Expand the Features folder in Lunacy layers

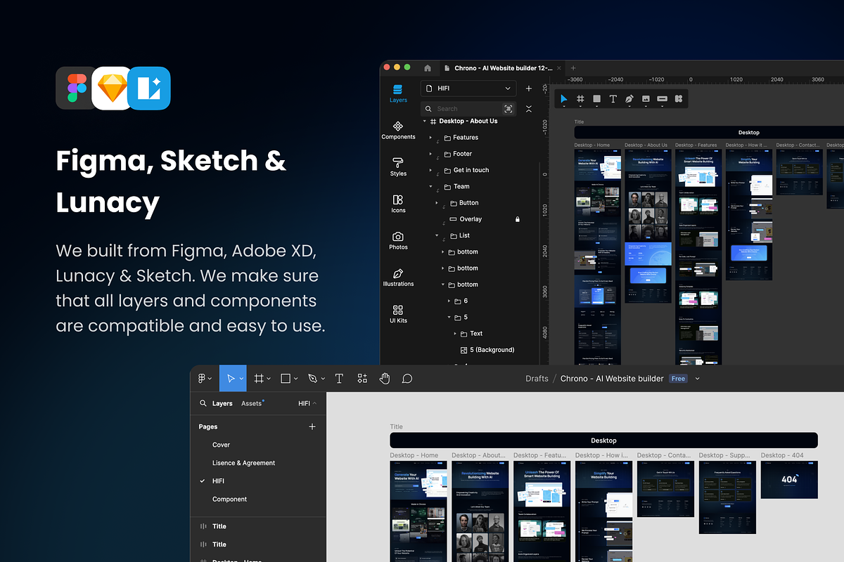(430, 138)
